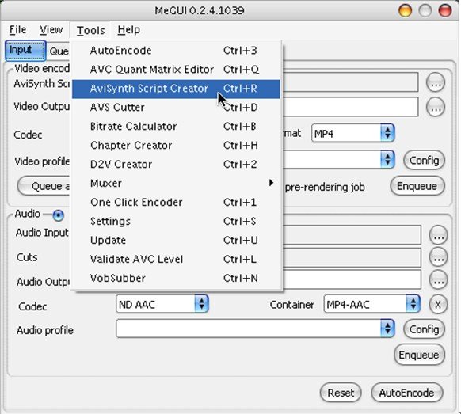Browse for Audio Output file
The height and width of the screenshot is (414, 461).
tap(438, 279)
